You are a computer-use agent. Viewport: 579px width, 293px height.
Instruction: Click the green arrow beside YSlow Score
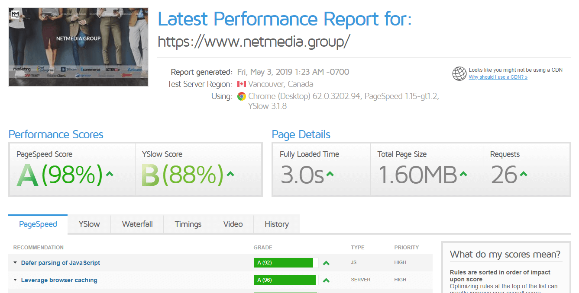pos(230,174)
